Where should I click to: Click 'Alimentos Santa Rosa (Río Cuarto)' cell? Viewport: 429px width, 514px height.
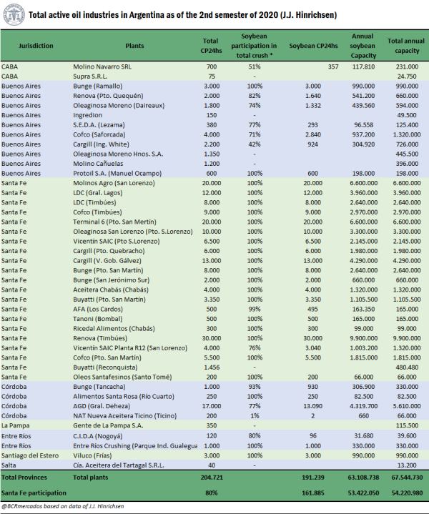pyautogui.click(x=124, y=396)
